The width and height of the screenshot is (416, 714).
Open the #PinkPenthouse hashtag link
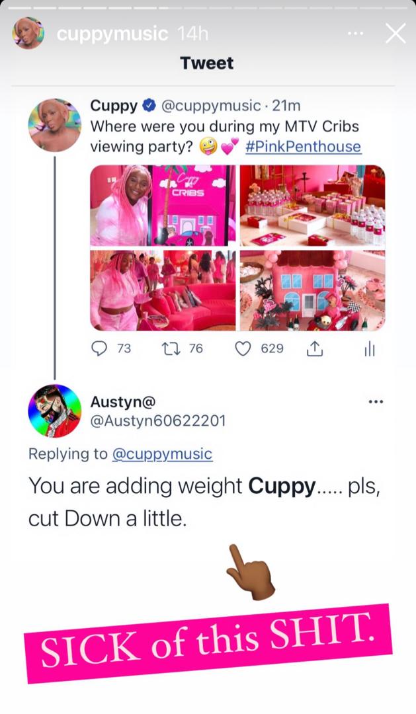pos(303,147)
